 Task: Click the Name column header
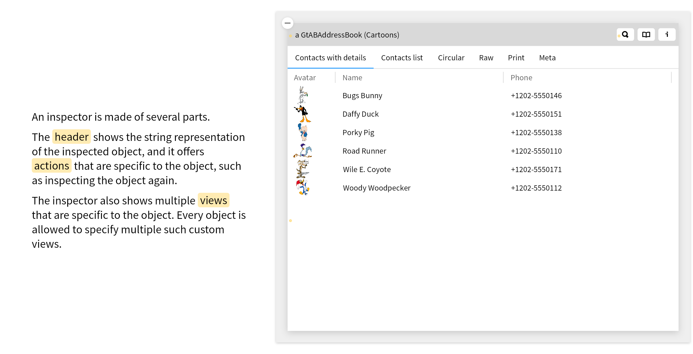(x=352, y=78)
